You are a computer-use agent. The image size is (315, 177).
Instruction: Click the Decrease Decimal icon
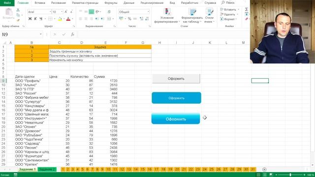[x=147, y=19]
